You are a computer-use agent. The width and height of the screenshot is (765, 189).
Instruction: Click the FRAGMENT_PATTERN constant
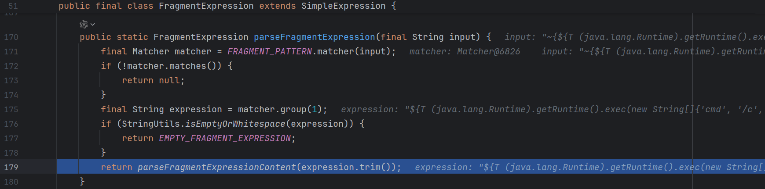(x=269, y=52)
